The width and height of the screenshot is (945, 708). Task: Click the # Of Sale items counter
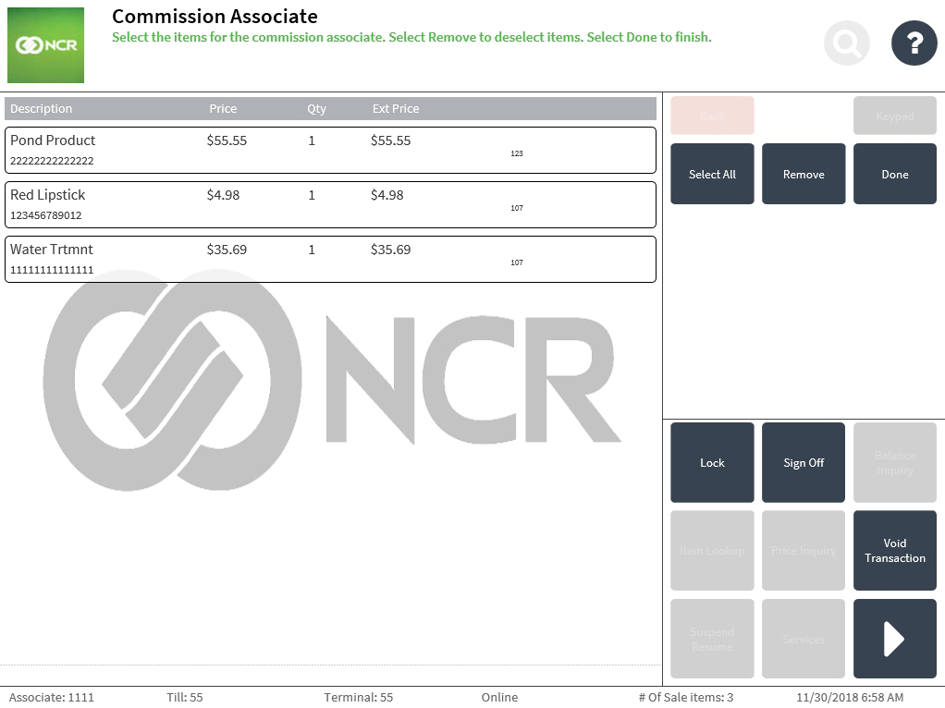[686, 697]
